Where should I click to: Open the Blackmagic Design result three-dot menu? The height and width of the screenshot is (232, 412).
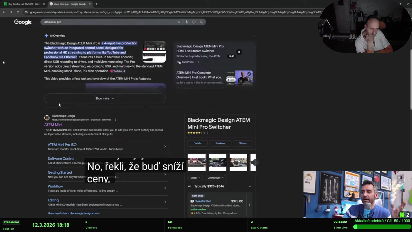pyautogui.click(x=115, y=120)
